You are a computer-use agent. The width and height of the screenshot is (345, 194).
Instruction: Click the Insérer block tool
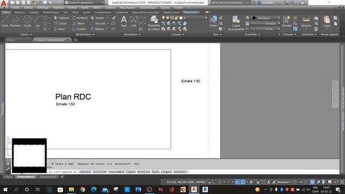213,22
